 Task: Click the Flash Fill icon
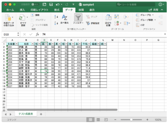tap(117, 17)
